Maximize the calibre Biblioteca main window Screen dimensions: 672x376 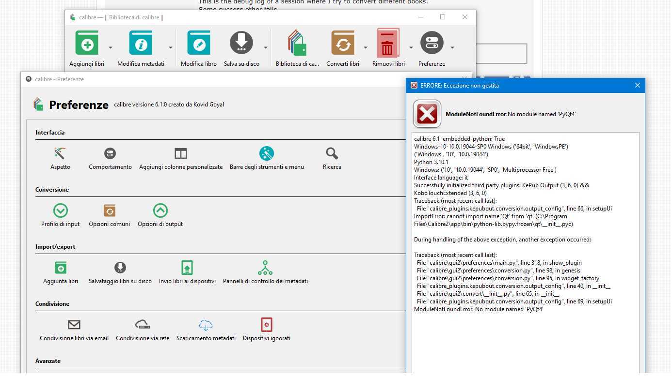[443, 17]
